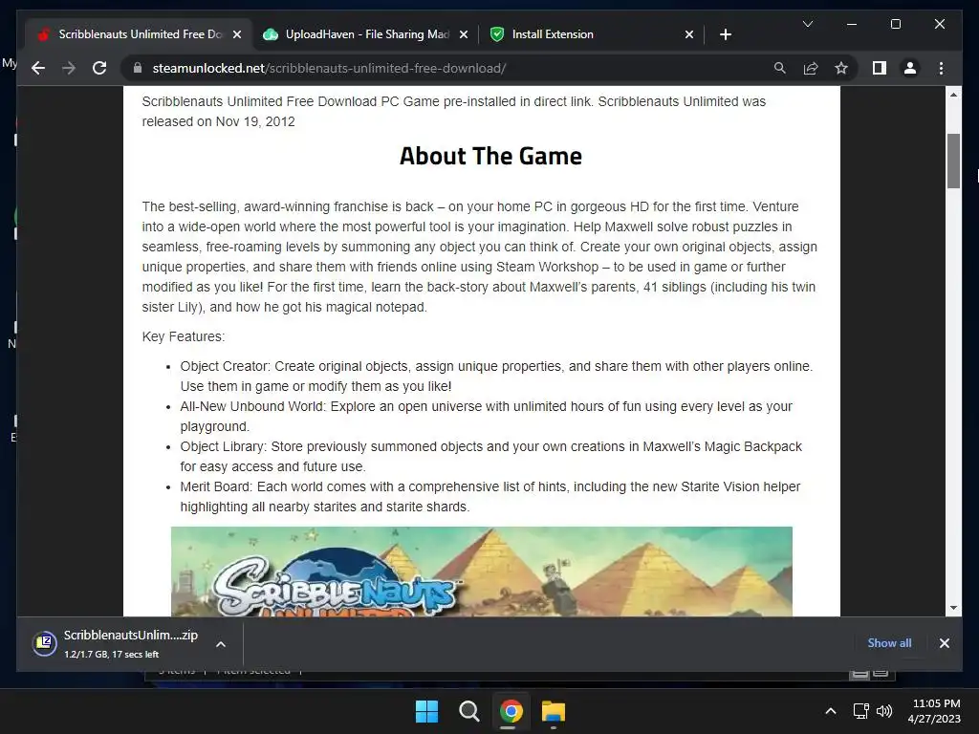Screen dimensions: 979x734
Task: Open network settings from the tray
Action: pos(861,711)
